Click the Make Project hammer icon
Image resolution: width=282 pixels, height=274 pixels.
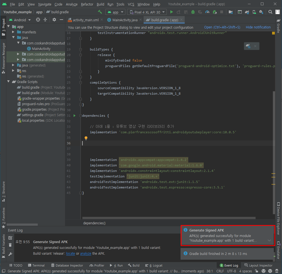point(100,12)
